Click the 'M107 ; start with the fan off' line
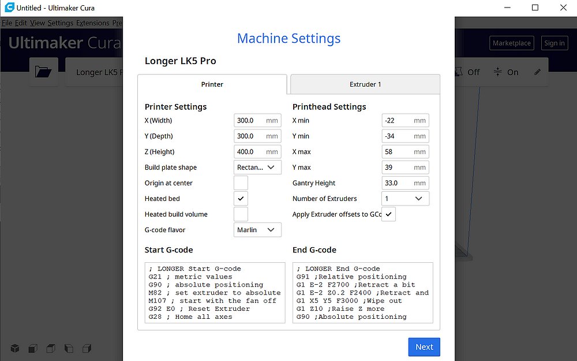Viewport: 577px width, 361px height. (x=212, y=300)
